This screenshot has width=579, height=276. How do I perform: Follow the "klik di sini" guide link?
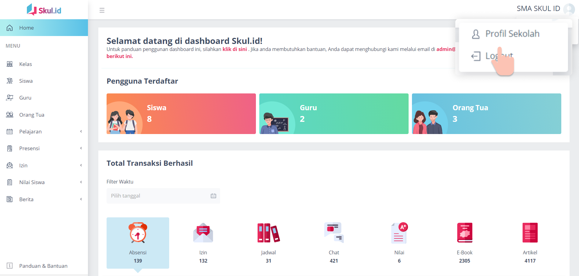click(x=235, y=49)
